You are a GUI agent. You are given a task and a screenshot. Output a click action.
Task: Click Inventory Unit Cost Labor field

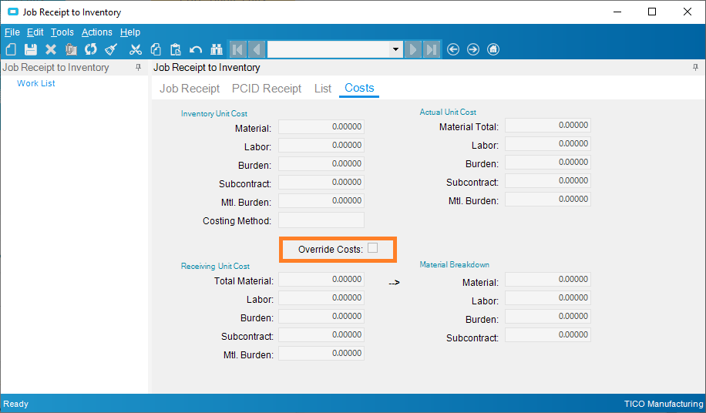[x=321, y=146]
